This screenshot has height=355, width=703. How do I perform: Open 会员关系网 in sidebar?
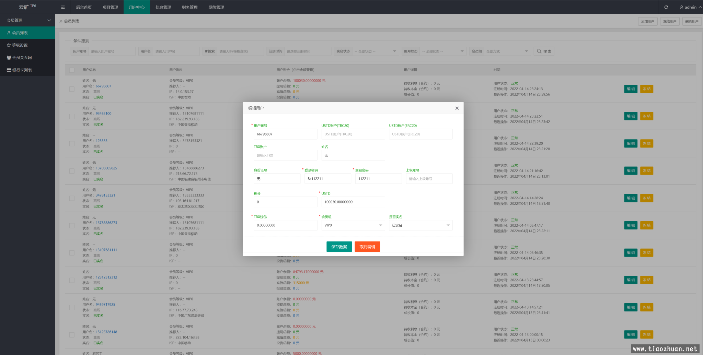click(27, 58)
